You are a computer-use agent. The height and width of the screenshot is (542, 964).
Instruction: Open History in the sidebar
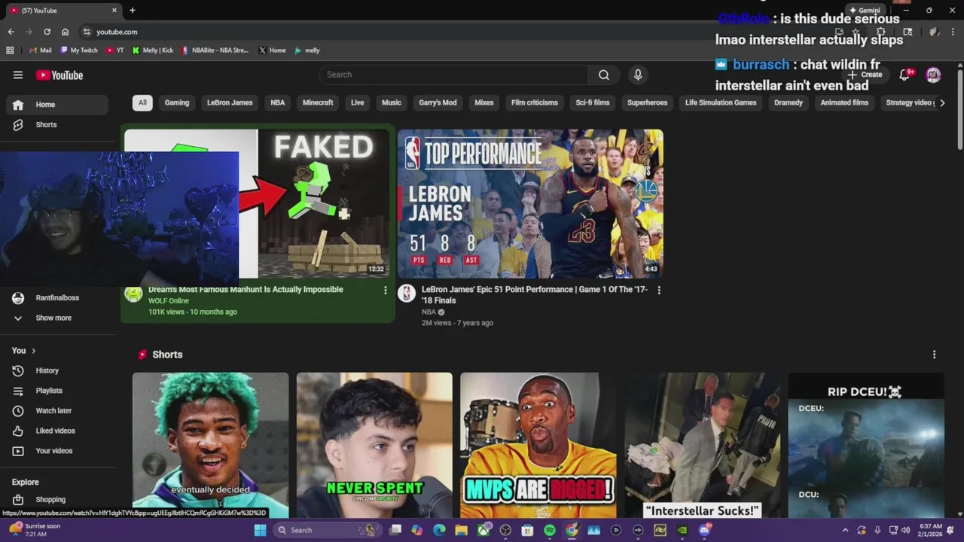coord(57,371)
